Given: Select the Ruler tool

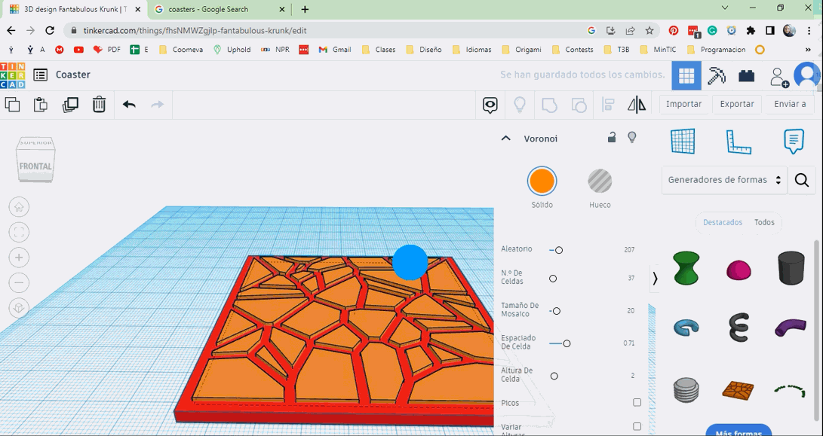Looking at the screenshot, I should click(738, 142).
